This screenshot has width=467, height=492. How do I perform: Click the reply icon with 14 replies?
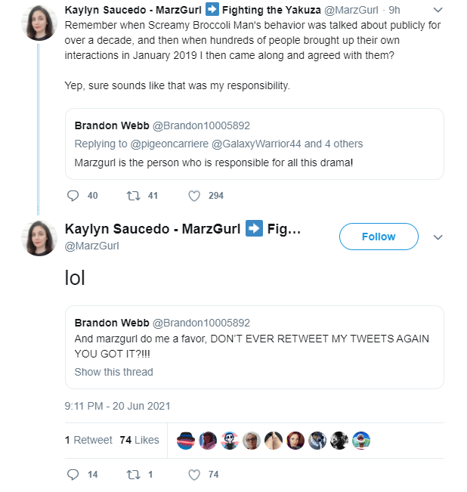pos(73,475)
